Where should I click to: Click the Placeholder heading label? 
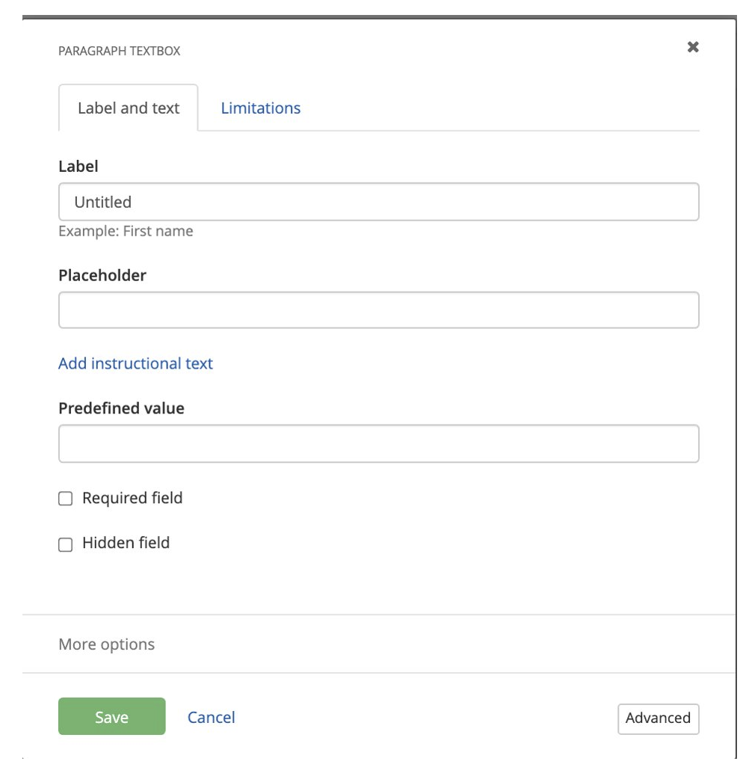(x=102, y=275)
